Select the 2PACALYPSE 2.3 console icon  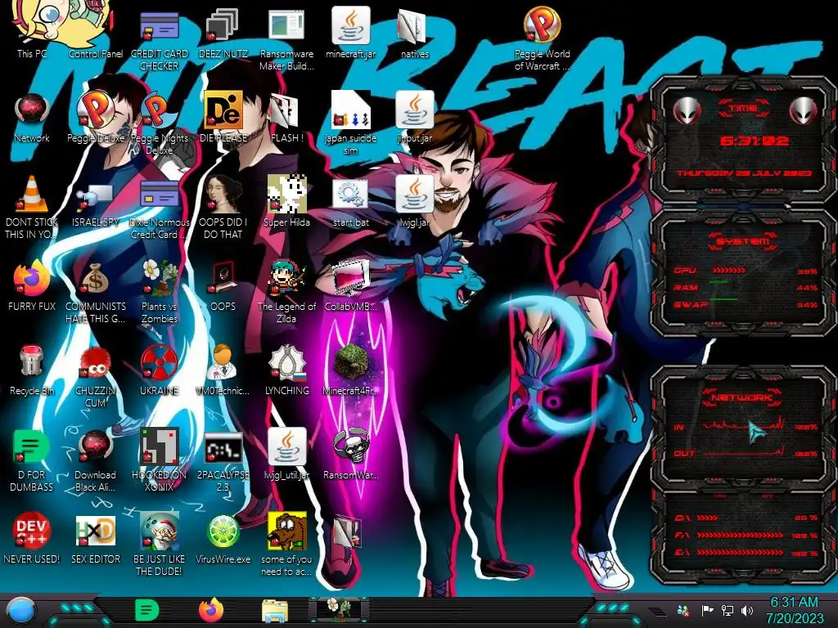(223, 460)
